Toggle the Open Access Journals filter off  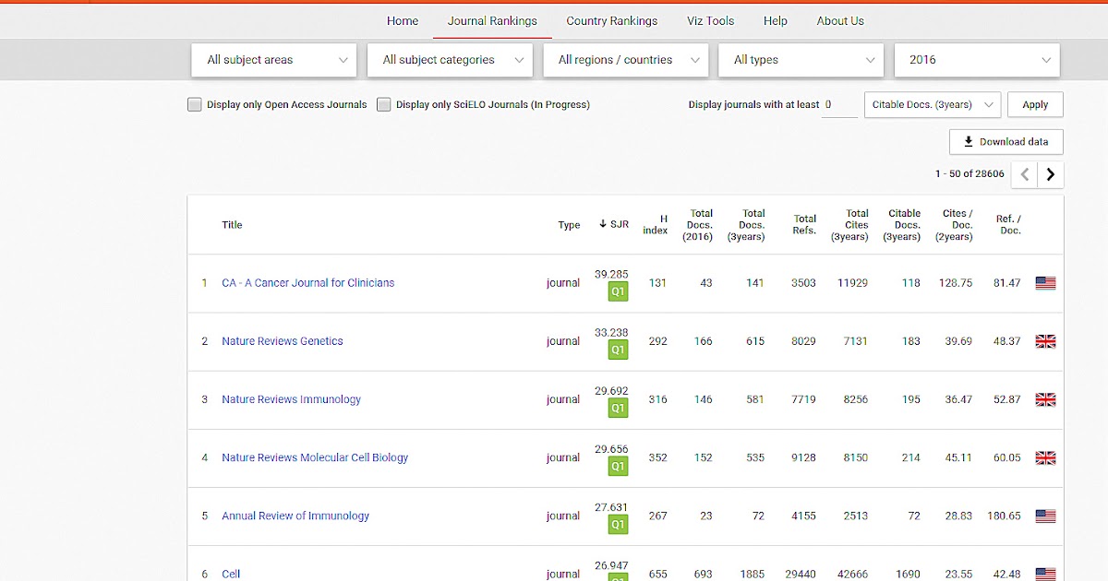(194, 104)
